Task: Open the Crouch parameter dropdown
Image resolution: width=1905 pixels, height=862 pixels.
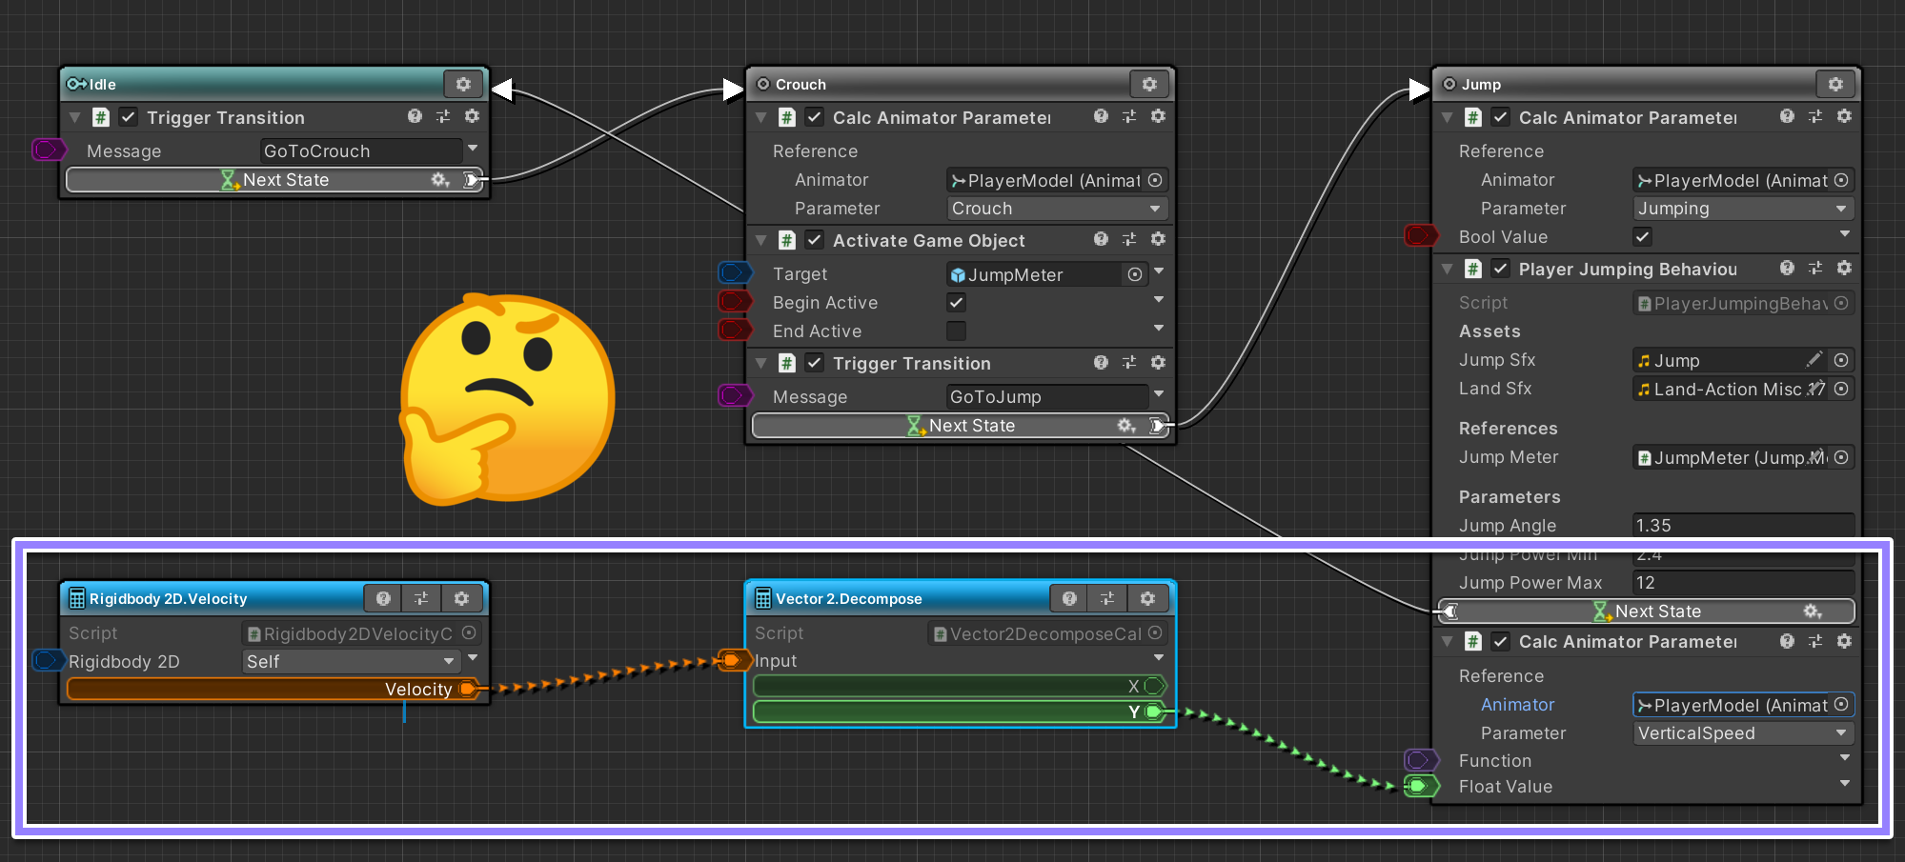Action: tap(1056, 209)
